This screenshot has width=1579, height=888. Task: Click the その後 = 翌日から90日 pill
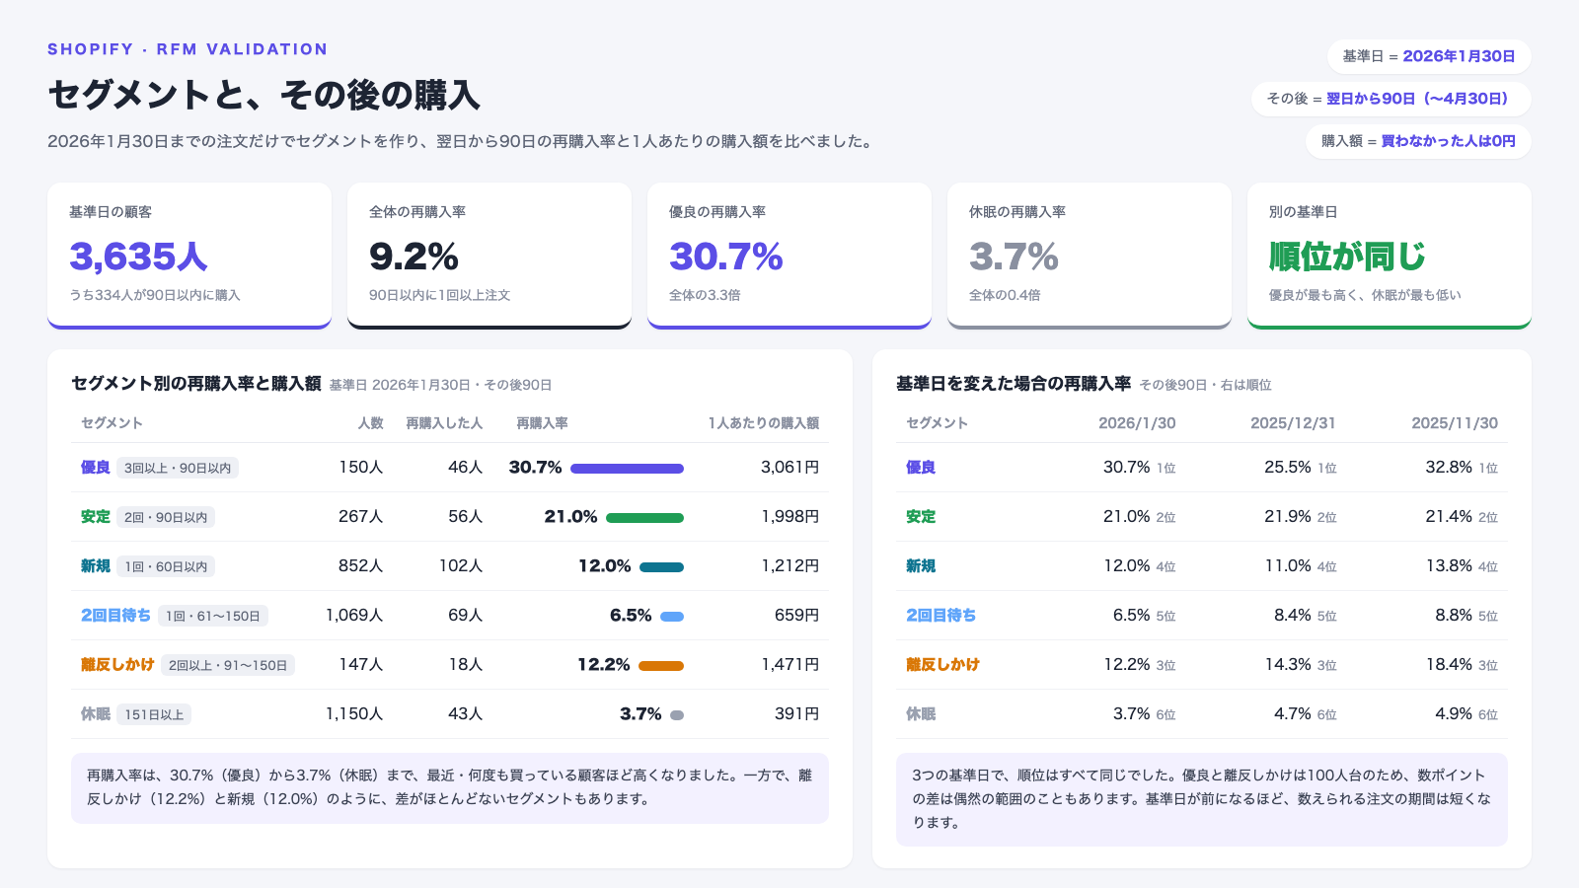(x=1391, y=99)
